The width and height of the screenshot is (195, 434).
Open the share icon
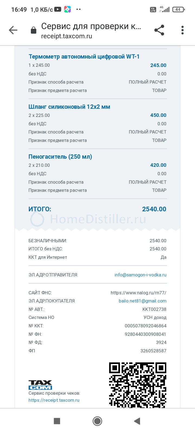click(159, 30)
